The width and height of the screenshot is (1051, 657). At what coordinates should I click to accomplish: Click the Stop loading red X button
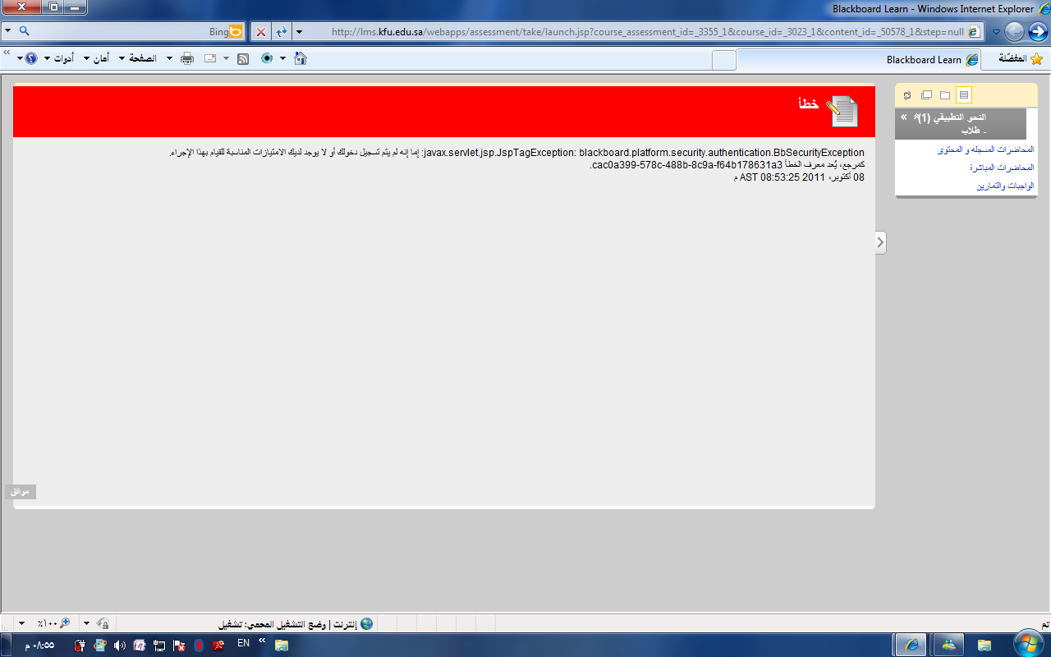tap(261, 31)
